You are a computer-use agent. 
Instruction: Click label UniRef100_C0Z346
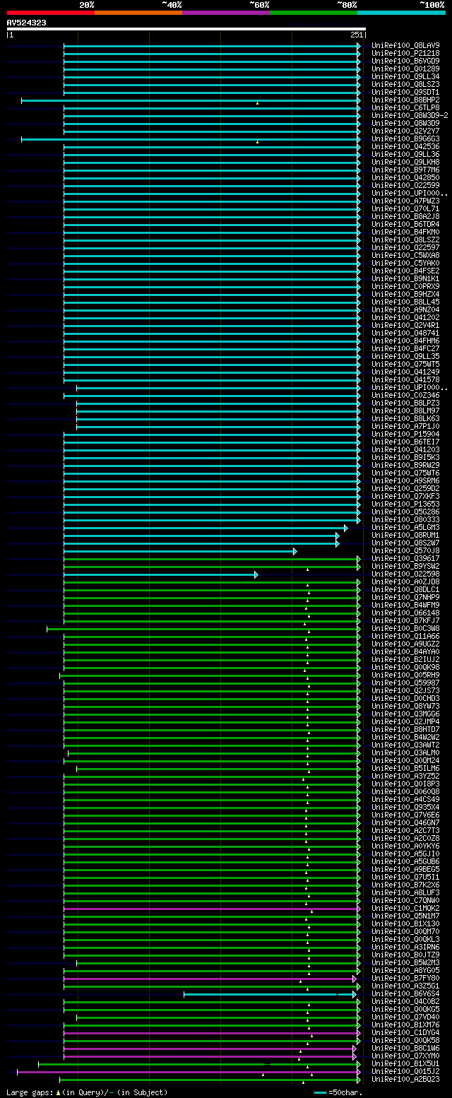coord(405,395)
